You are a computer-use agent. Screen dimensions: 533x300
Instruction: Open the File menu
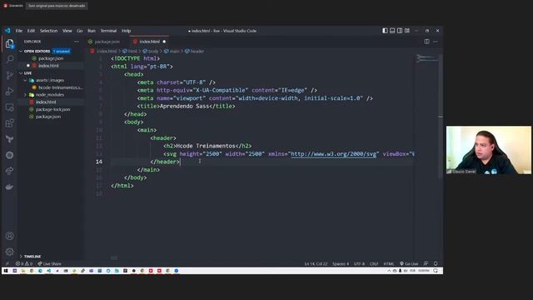coord(19,31)
